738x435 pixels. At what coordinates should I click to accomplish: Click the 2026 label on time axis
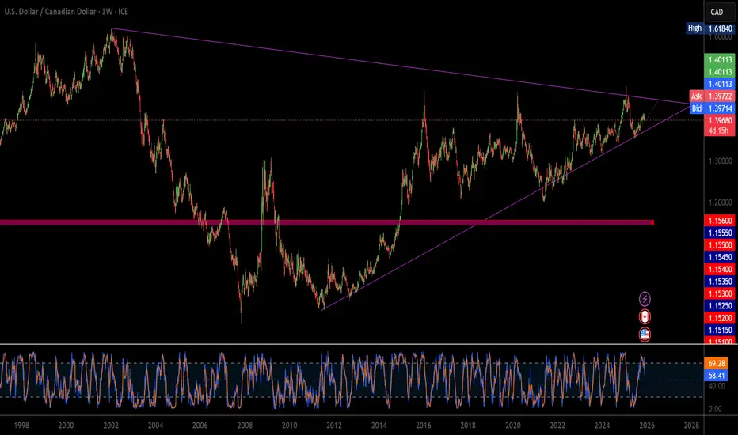point(647,426)
